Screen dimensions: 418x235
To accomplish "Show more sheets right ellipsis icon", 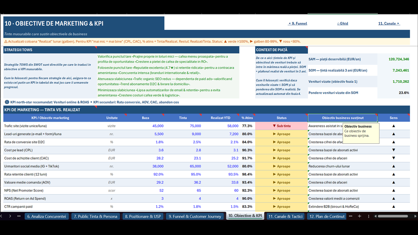I will point(351,216).
